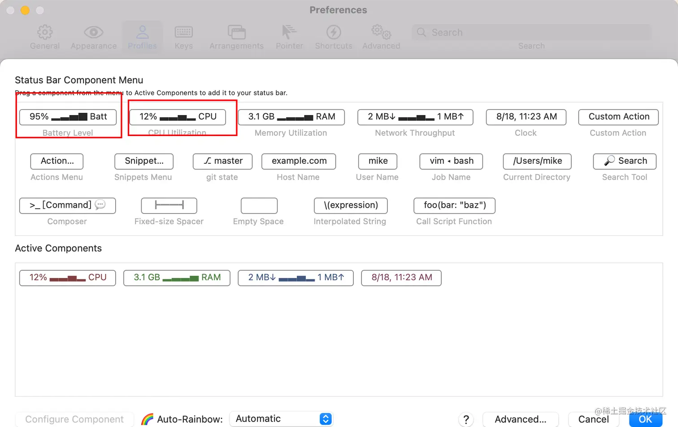Switch to the Shortcuts tab

334,37
